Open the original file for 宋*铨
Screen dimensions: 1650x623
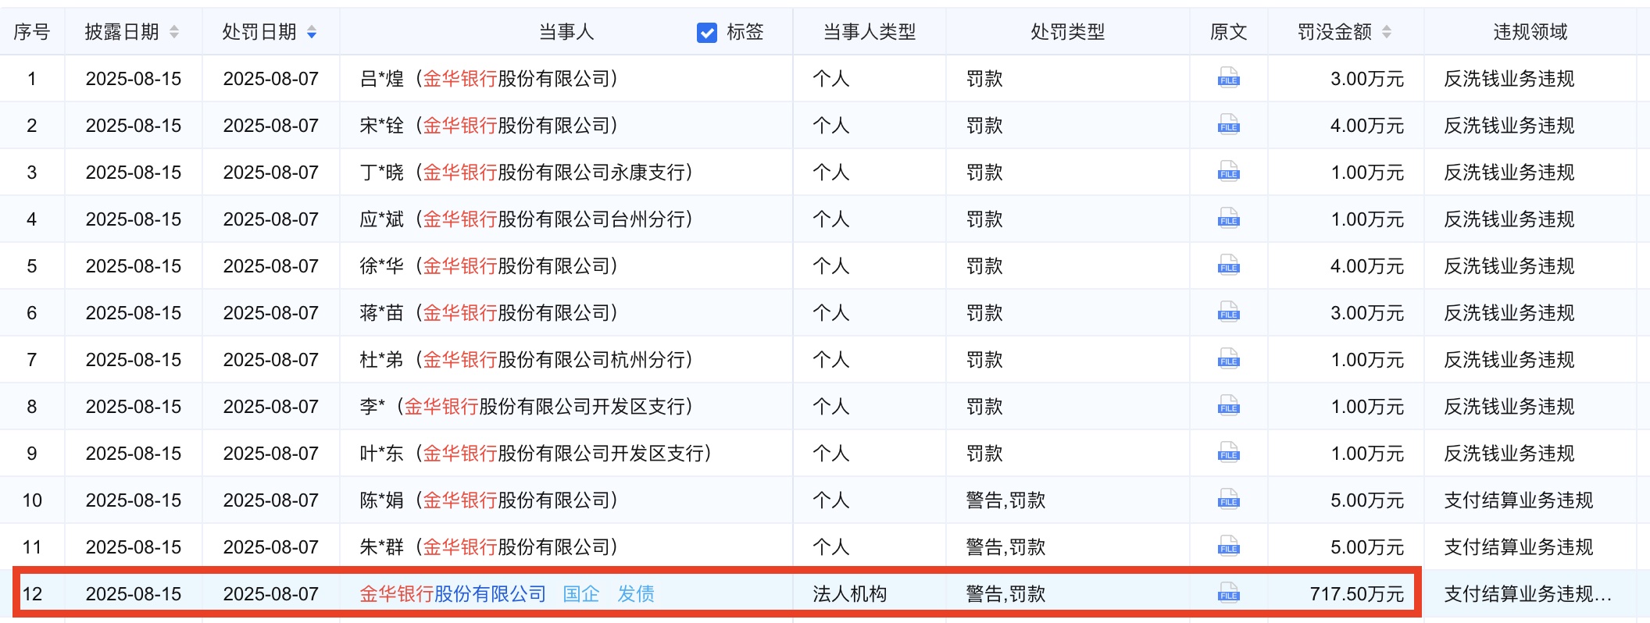[x=1228, y=126]
